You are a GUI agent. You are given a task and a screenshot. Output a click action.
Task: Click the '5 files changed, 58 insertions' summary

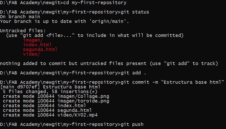(x=50, y=92)
